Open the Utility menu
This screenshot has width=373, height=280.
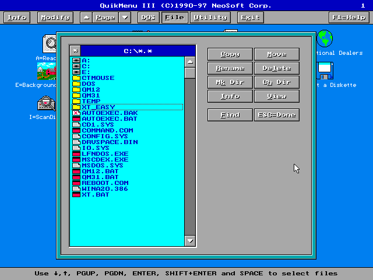[210, 17]
